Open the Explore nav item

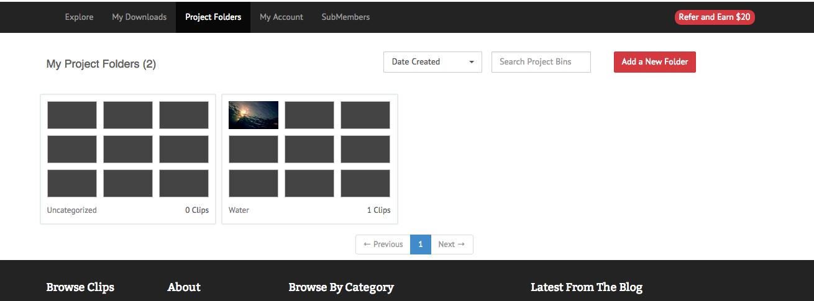click(x=79, y=17)
